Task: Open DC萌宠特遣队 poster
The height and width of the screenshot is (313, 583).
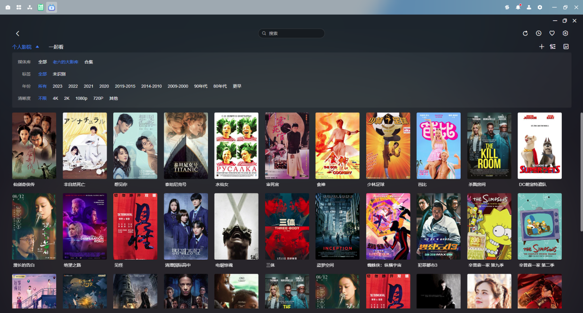Action: 540,146
